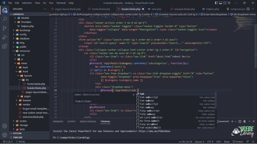Open the Search view icon

click(4, 19)
